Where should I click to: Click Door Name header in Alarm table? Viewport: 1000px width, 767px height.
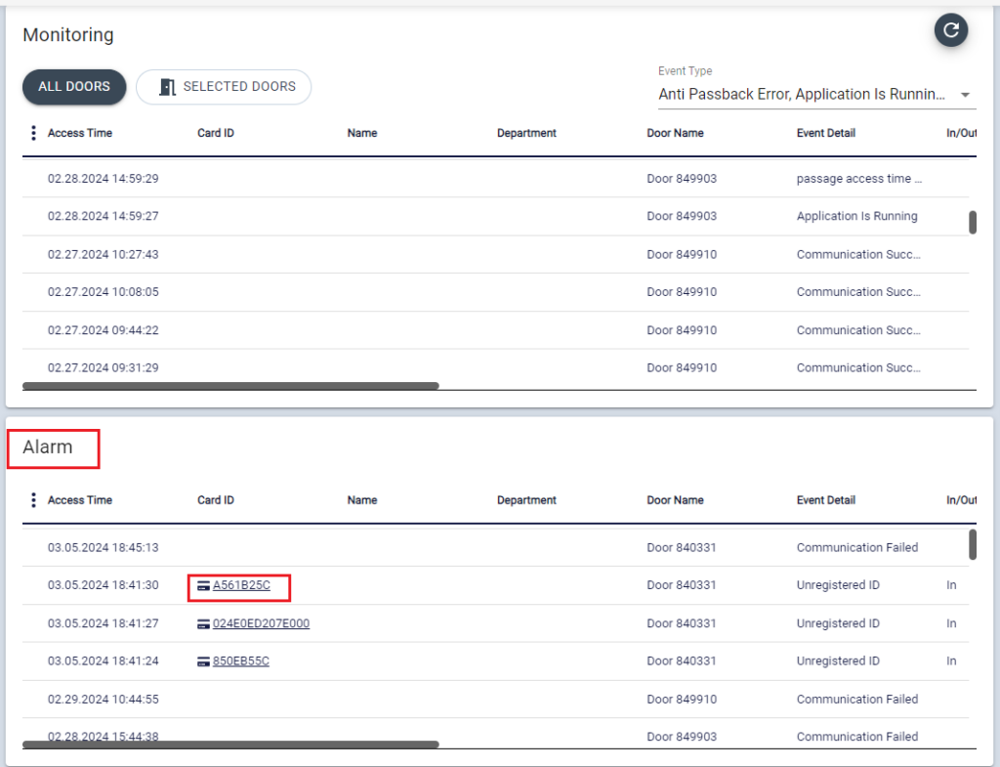[675, 500]
